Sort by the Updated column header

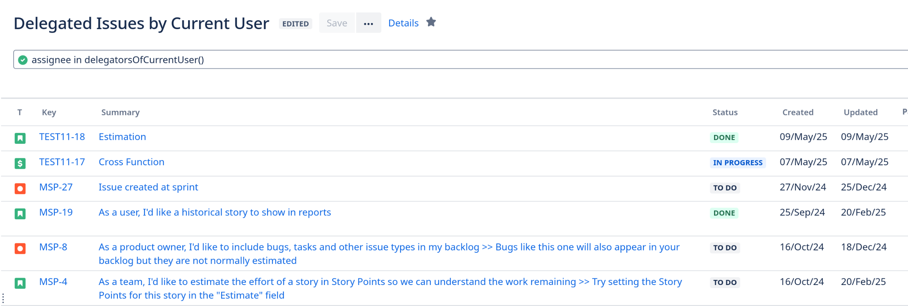pyautogui.click(x=860, y=112)
